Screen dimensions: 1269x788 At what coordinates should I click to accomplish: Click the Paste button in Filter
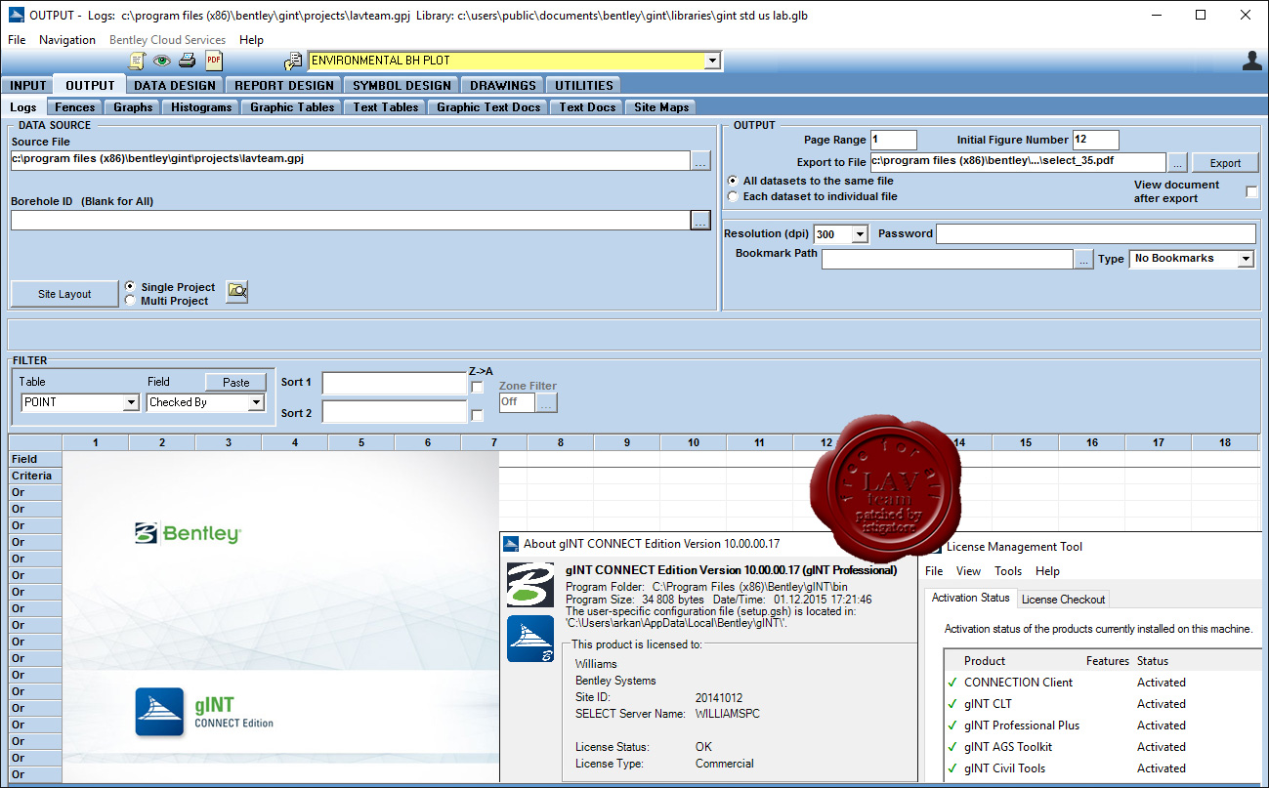[x=235, y=383]
